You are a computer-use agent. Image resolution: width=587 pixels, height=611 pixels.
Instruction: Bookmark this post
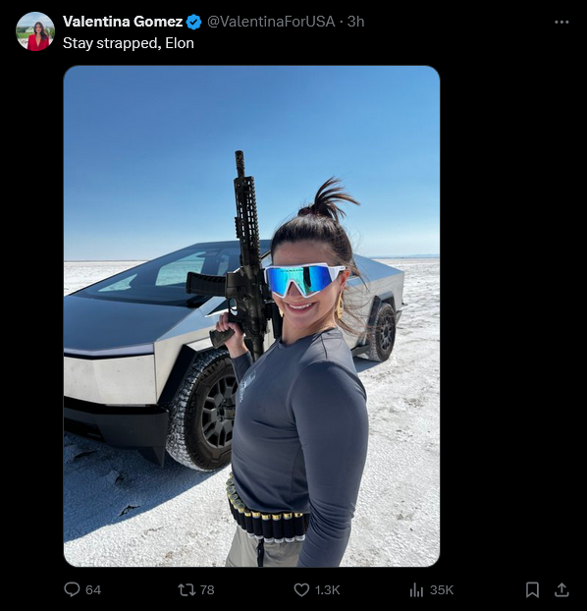tap(532, 590)
